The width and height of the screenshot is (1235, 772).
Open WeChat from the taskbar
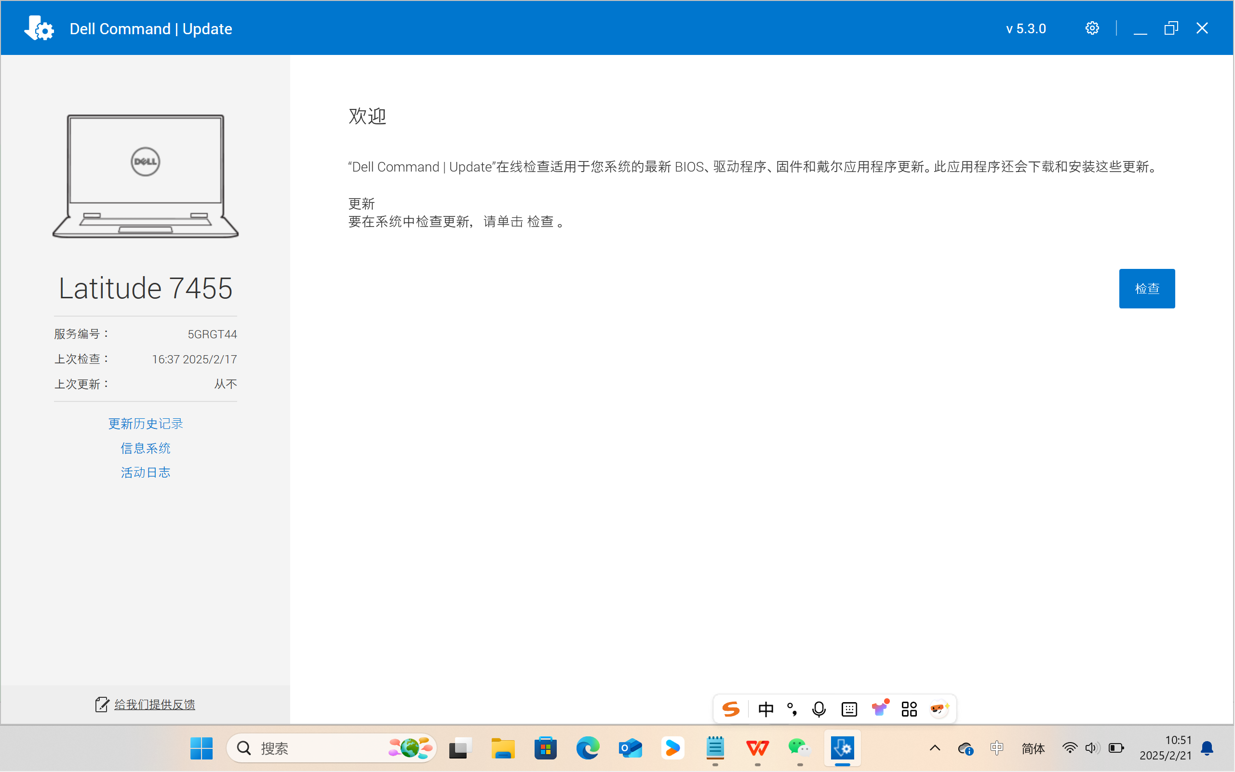click(799, 748)
